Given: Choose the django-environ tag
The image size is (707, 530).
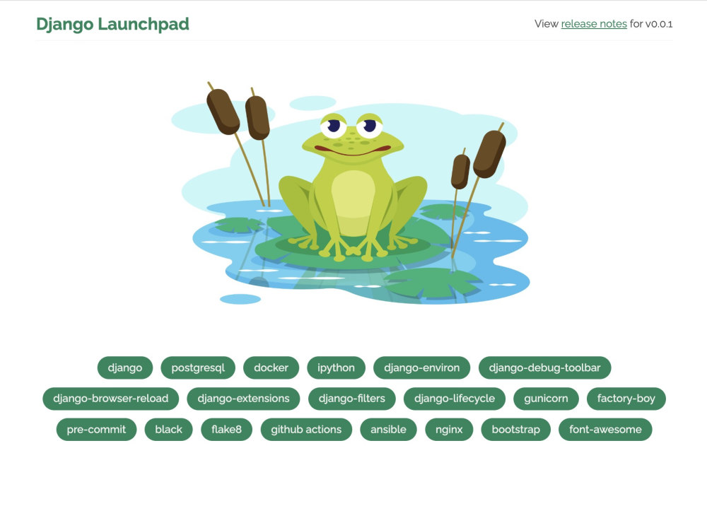Looking at the screenshot, I should [421, 367].
